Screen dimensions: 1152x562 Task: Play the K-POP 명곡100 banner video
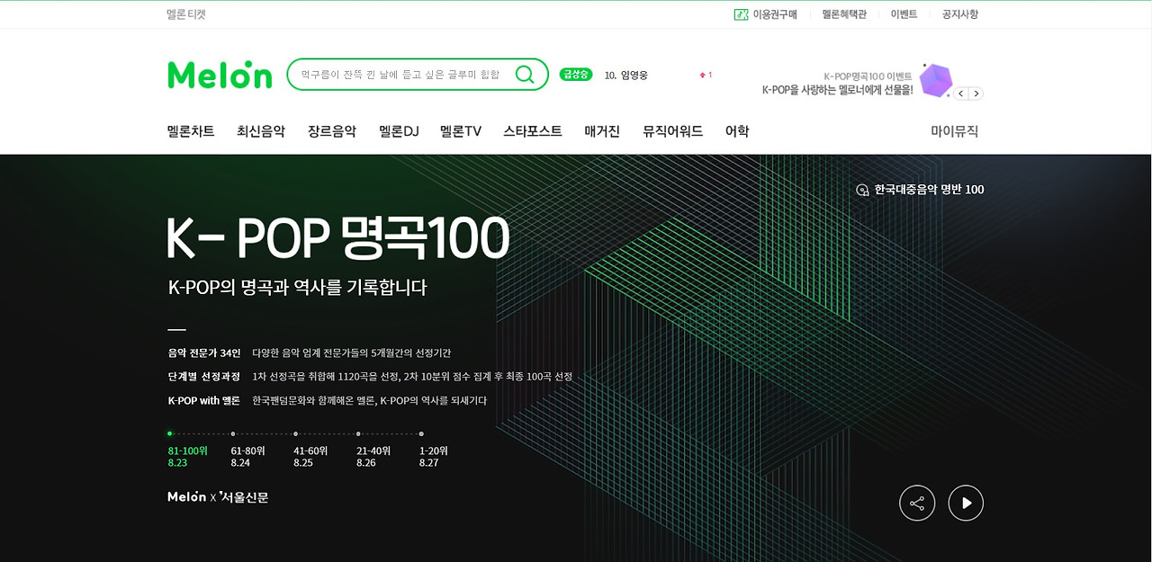966,503
